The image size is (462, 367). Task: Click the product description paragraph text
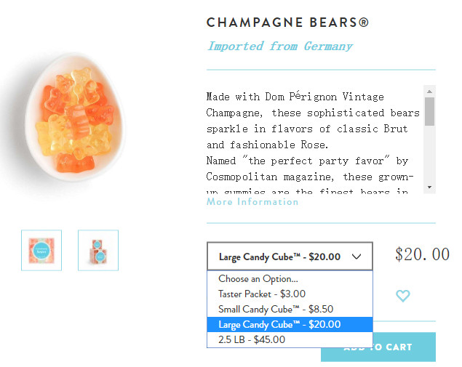pos(313,137)
